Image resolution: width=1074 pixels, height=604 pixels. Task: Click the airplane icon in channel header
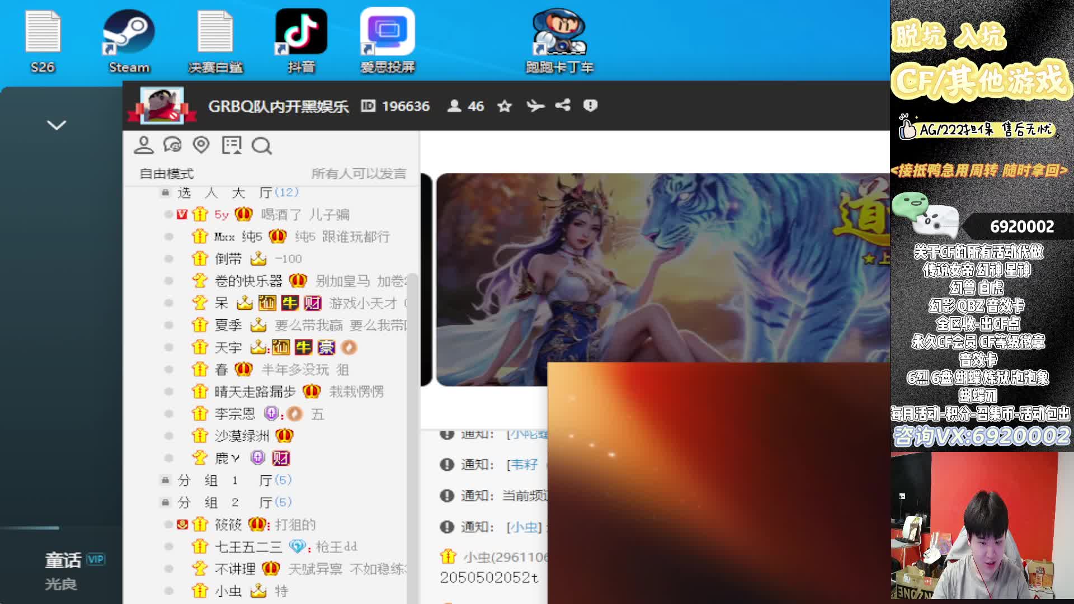(535, 106)
